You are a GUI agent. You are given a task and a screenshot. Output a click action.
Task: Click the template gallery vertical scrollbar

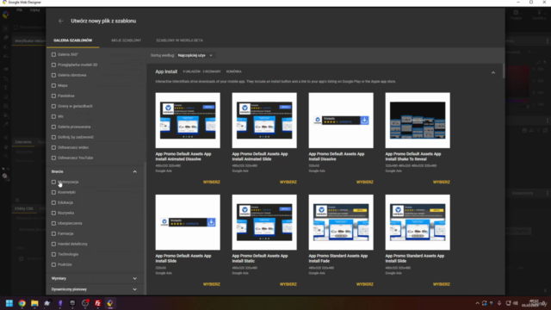point(504,71)
